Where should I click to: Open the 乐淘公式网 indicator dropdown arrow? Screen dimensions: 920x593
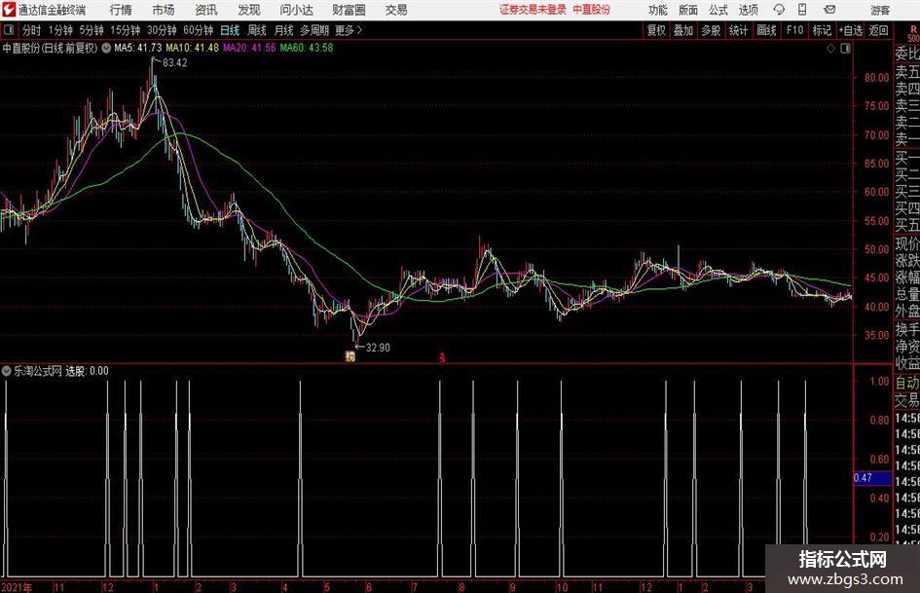[x=7, y=370]
